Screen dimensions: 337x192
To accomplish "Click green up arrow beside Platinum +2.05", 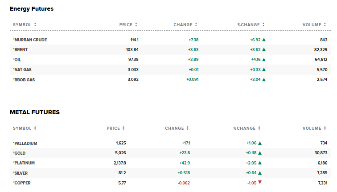I will (260, 163).
